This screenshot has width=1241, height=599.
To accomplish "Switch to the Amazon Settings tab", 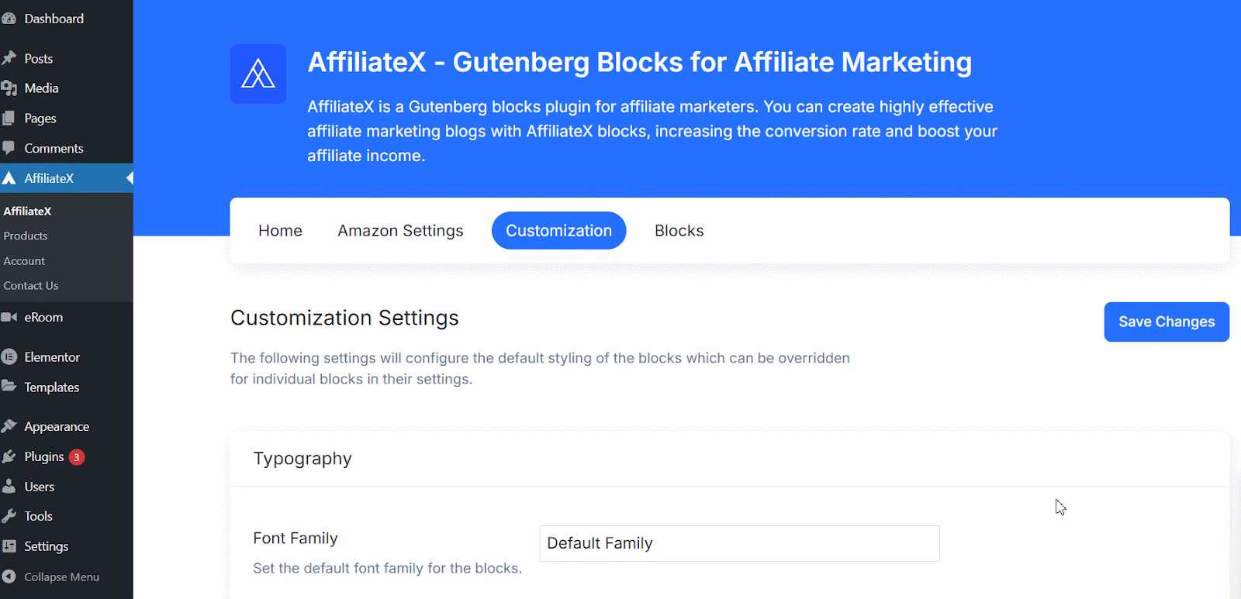I will [x=399, y=230].
